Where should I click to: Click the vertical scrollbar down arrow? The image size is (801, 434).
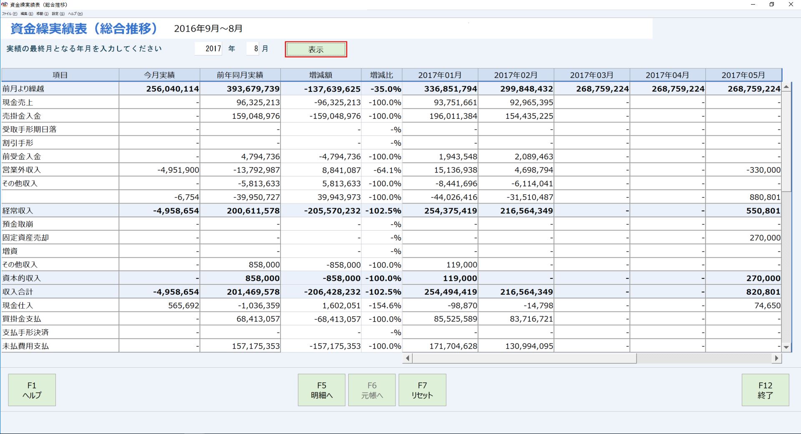(786, 347)
